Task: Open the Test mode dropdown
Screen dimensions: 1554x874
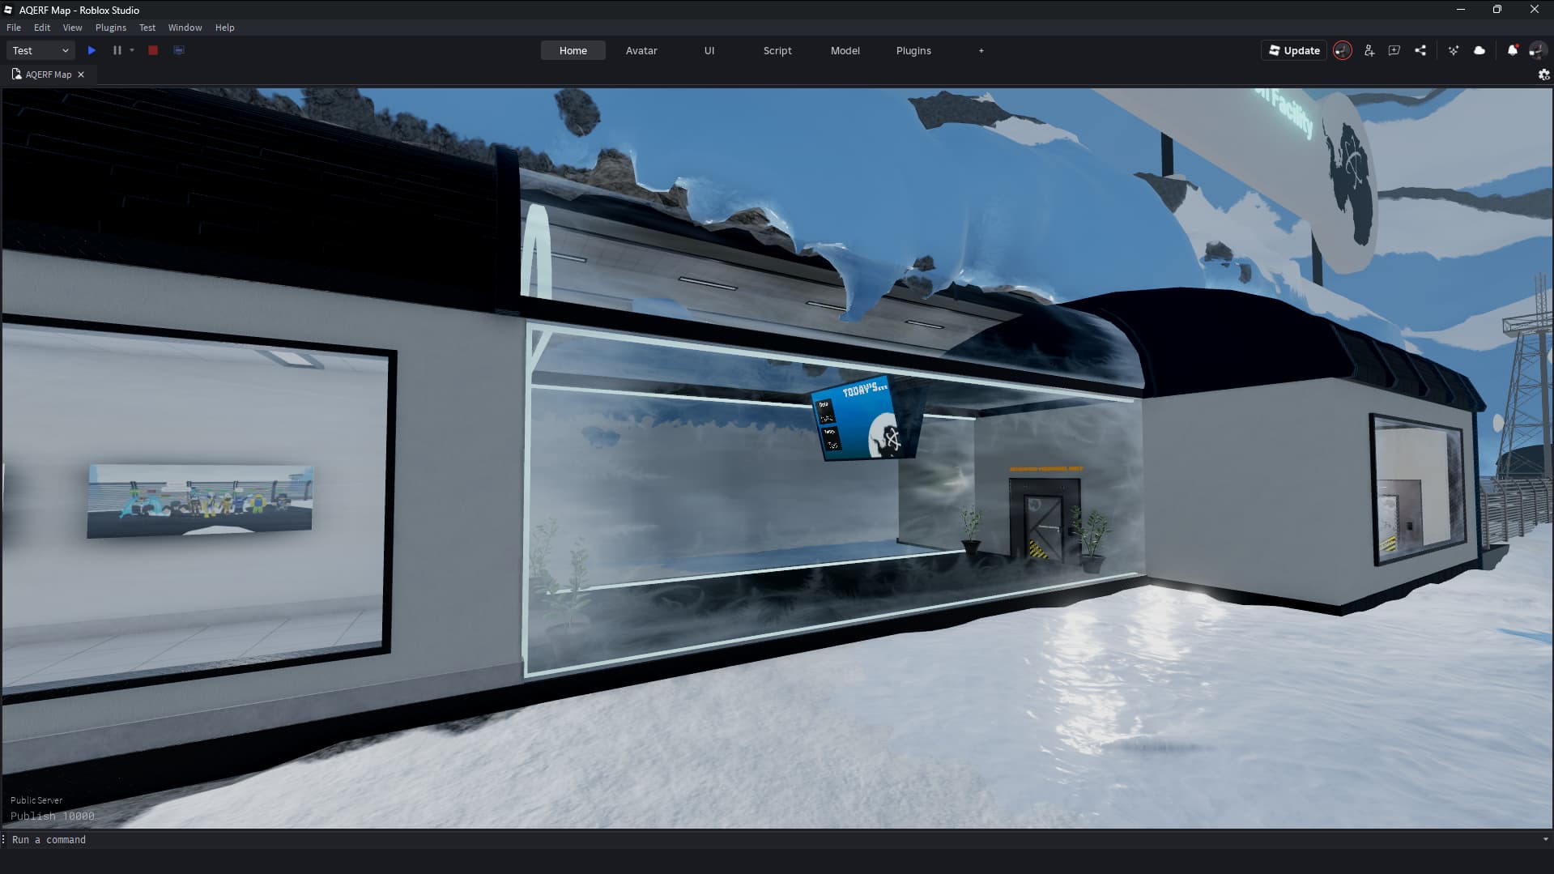Action: click(40, 50)
